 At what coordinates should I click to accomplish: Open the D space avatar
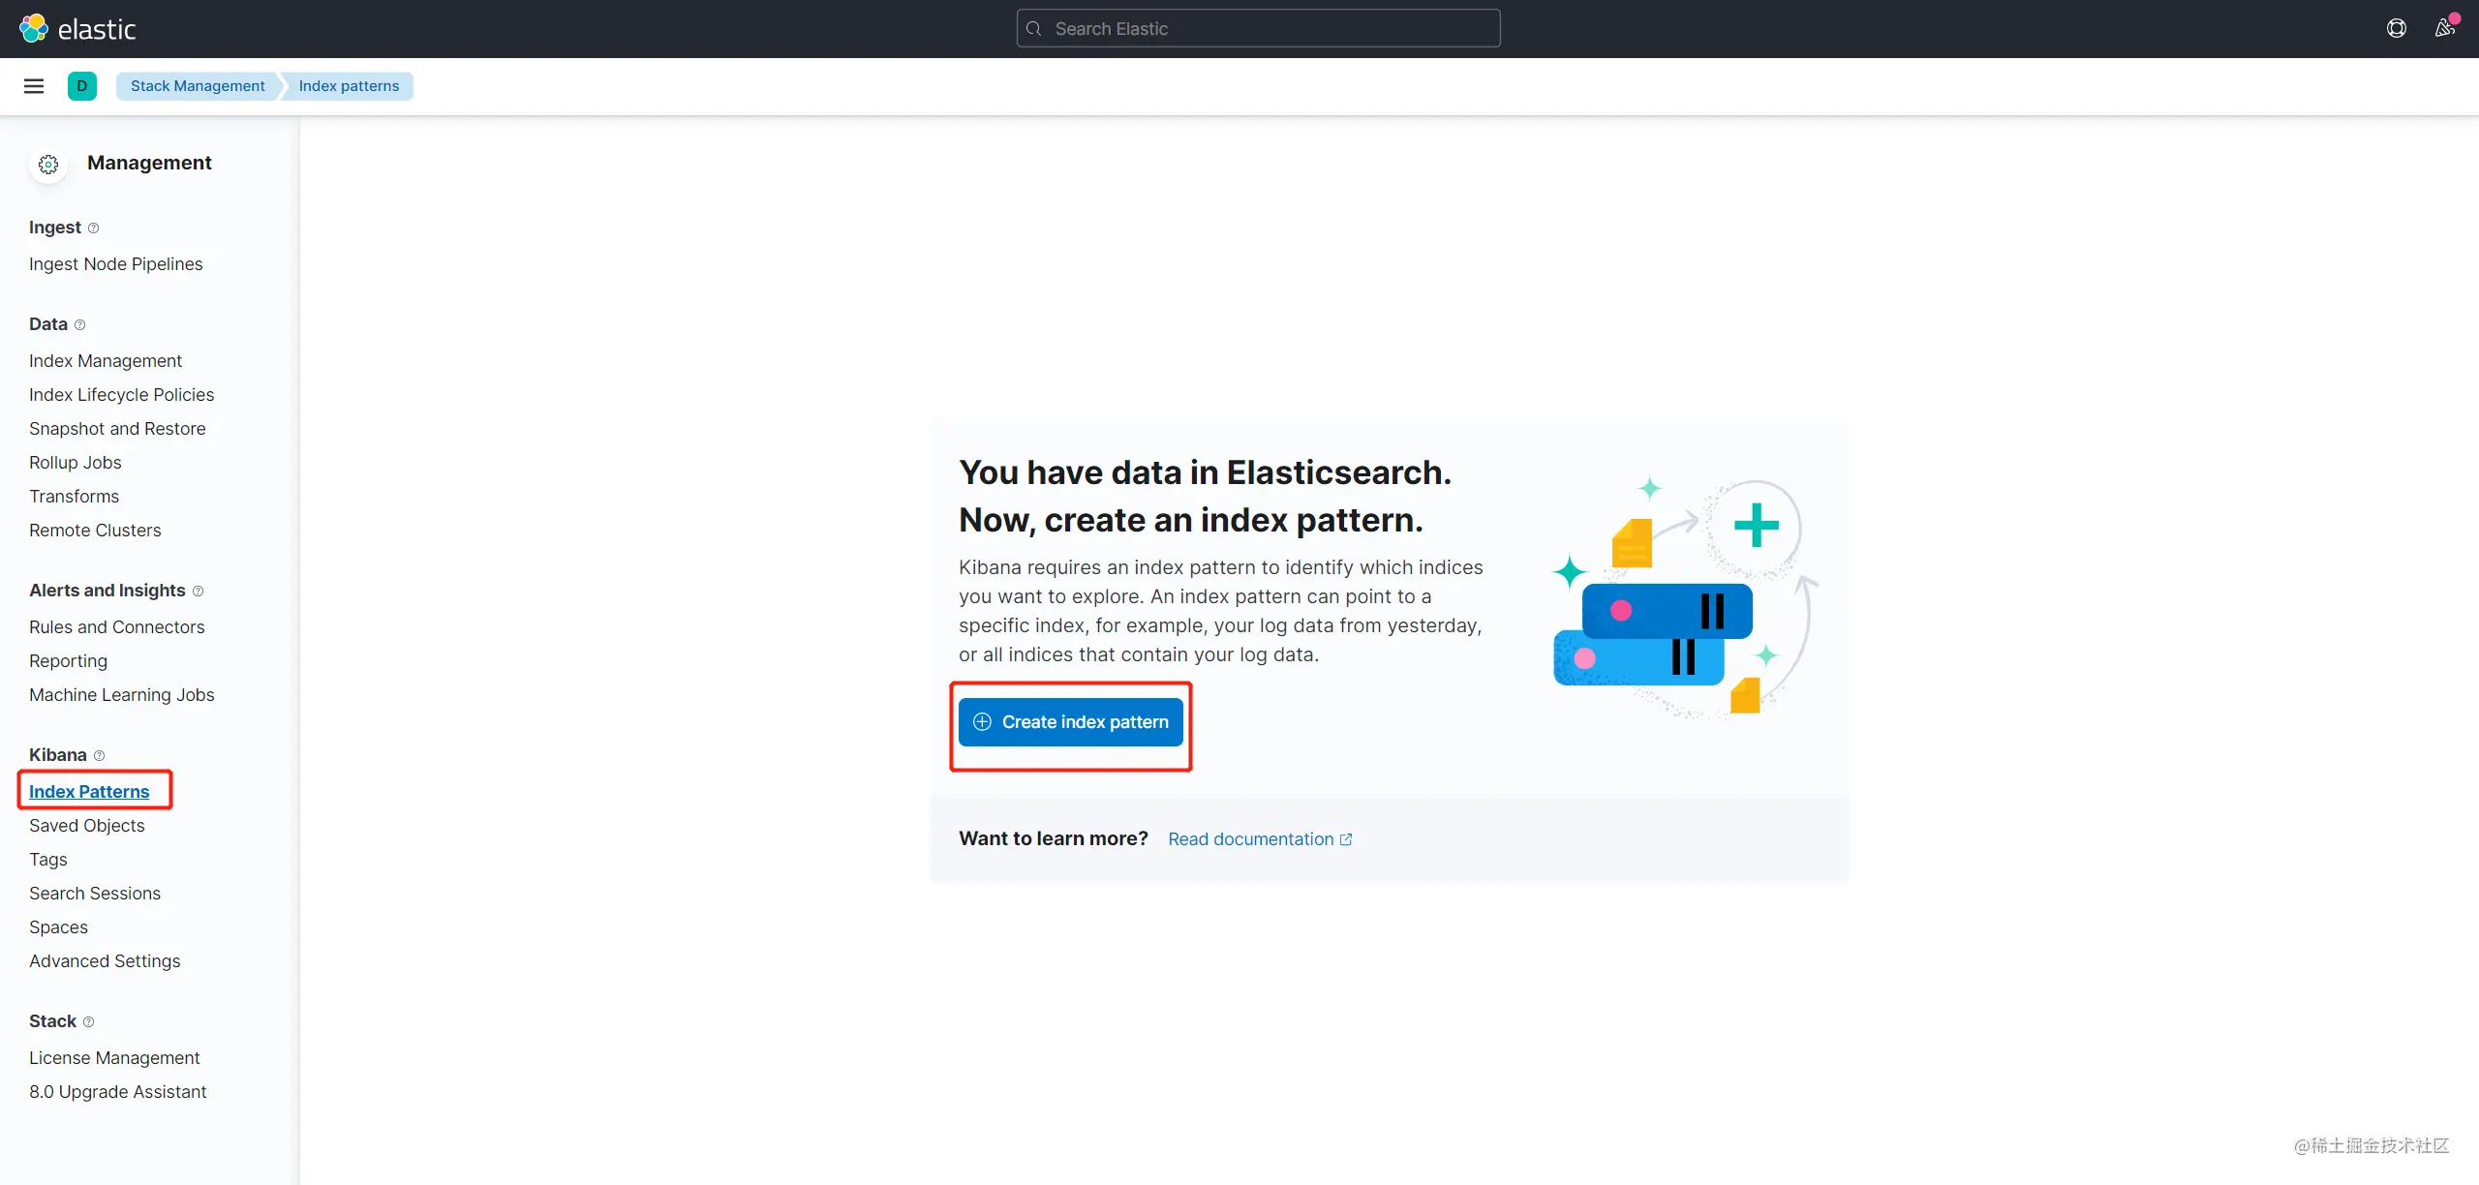click(82, 86)
